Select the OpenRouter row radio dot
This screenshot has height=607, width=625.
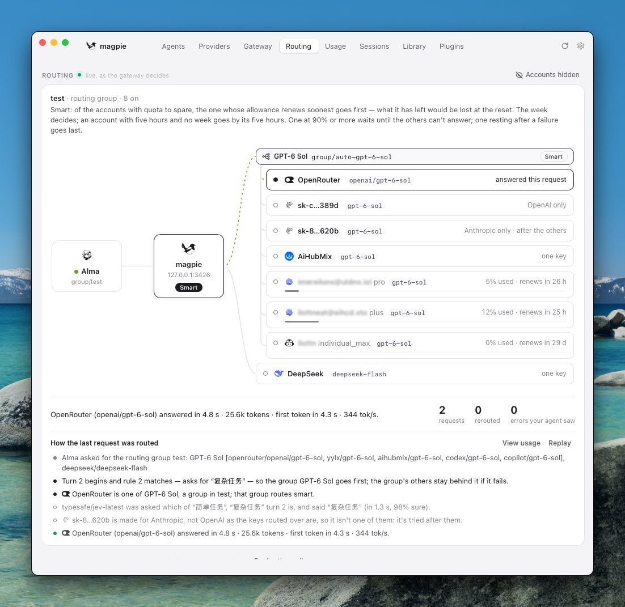(276, 180)
